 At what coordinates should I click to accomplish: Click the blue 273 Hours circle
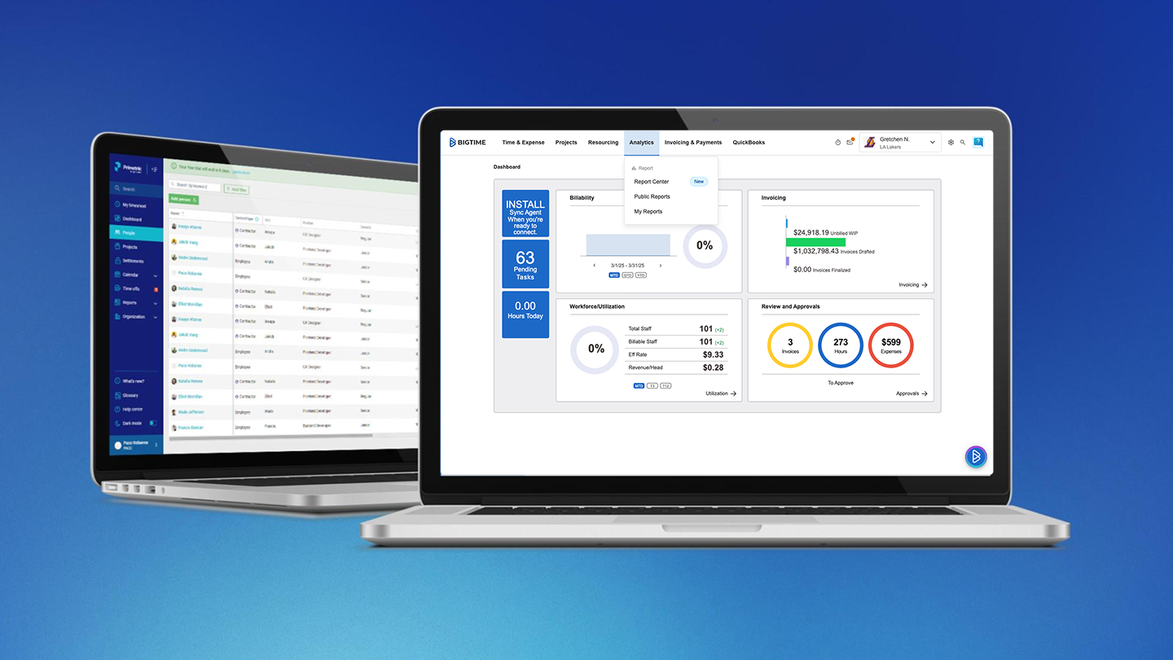coord(841,345)
